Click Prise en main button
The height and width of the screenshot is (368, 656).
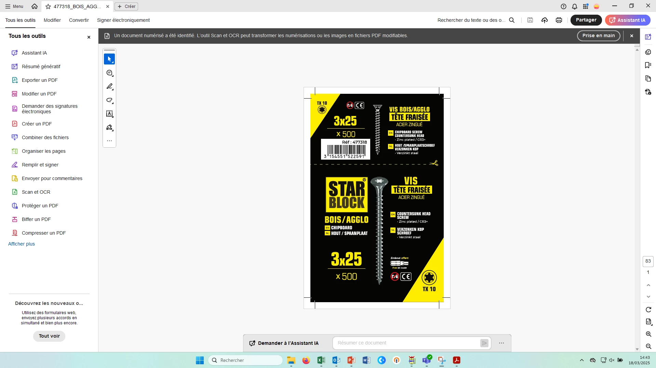coord(599,36)
